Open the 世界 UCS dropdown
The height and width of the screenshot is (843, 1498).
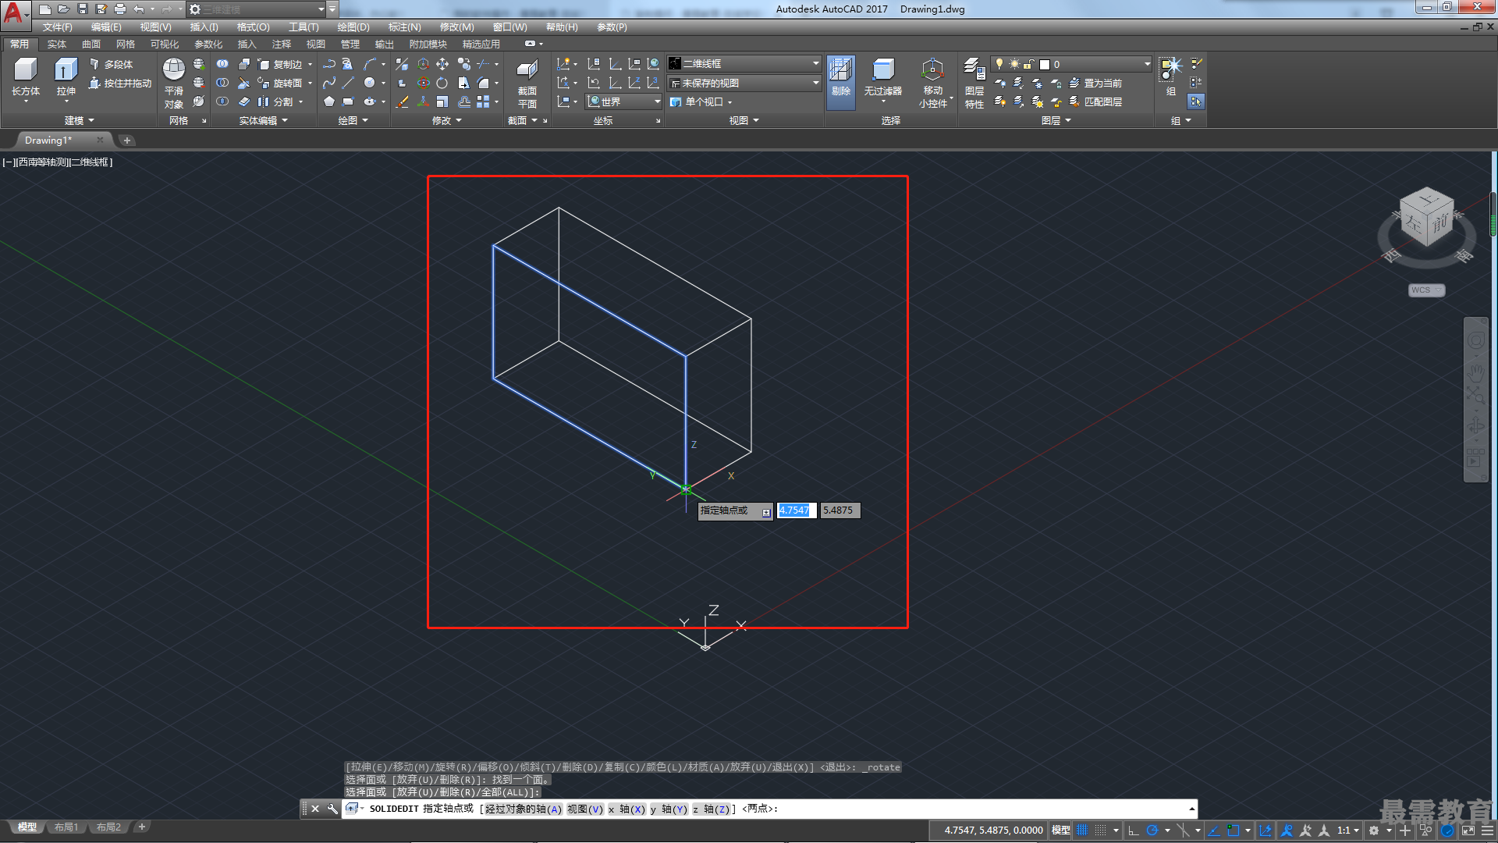(x=623, y=101)
